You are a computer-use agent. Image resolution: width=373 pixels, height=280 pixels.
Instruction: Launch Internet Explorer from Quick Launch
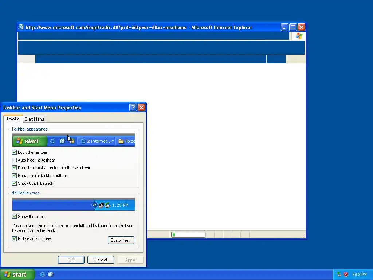click(x=42, y=275)
